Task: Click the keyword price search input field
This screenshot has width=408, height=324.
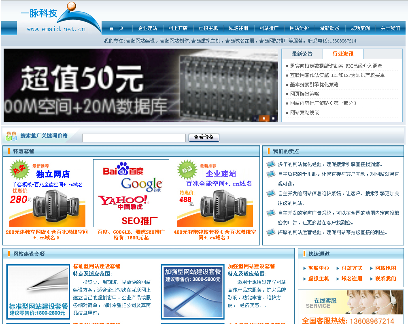Action: click(134, 138)
